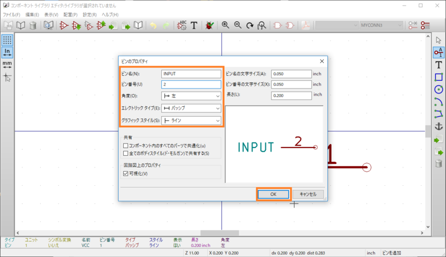Click edit pins per part icon
This screenshot has width=446, height=257.
tap(413, 26)
